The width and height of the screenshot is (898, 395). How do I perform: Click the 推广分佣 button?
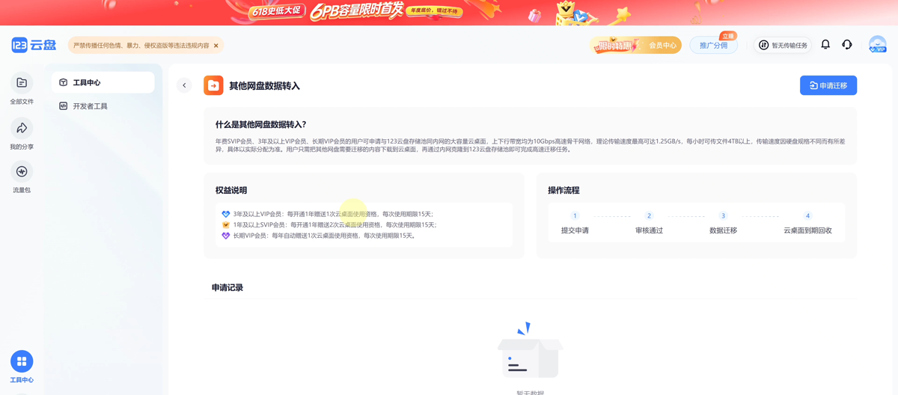714,45
